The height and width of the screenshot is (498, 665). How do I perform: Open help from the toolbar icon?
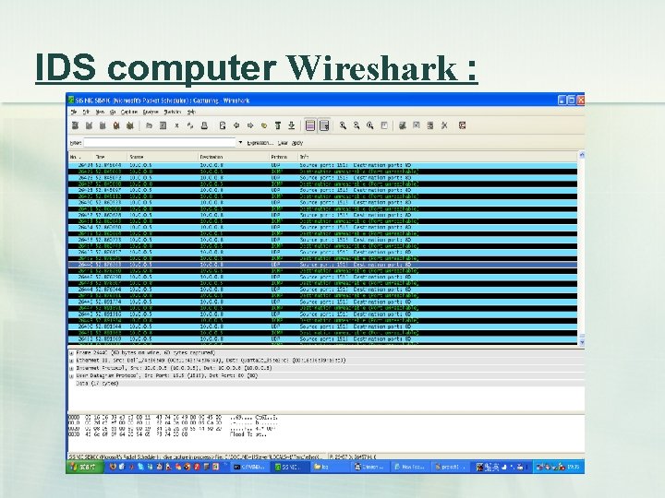(463, 125)
